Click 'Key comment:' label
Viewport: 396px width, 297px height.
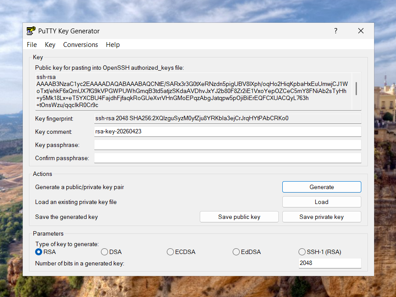point(54,132)
